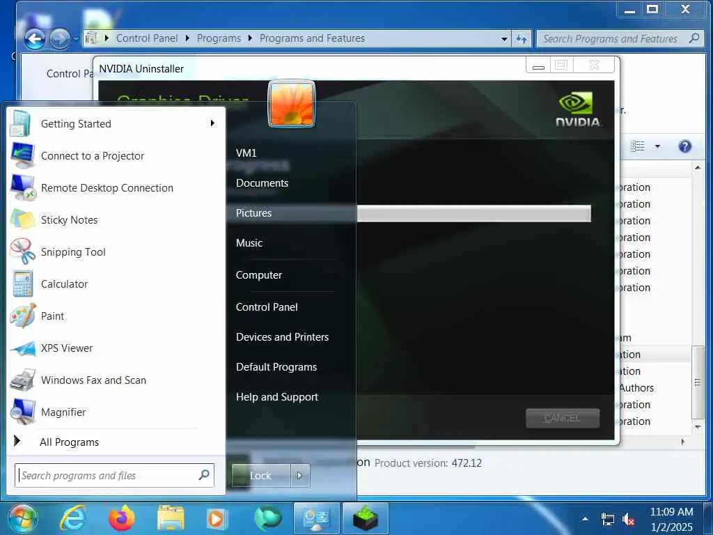Viewport: 713px width, 535px height.
Task: Click Control Panel in the address breadcrumb
Action: point(147,38)
